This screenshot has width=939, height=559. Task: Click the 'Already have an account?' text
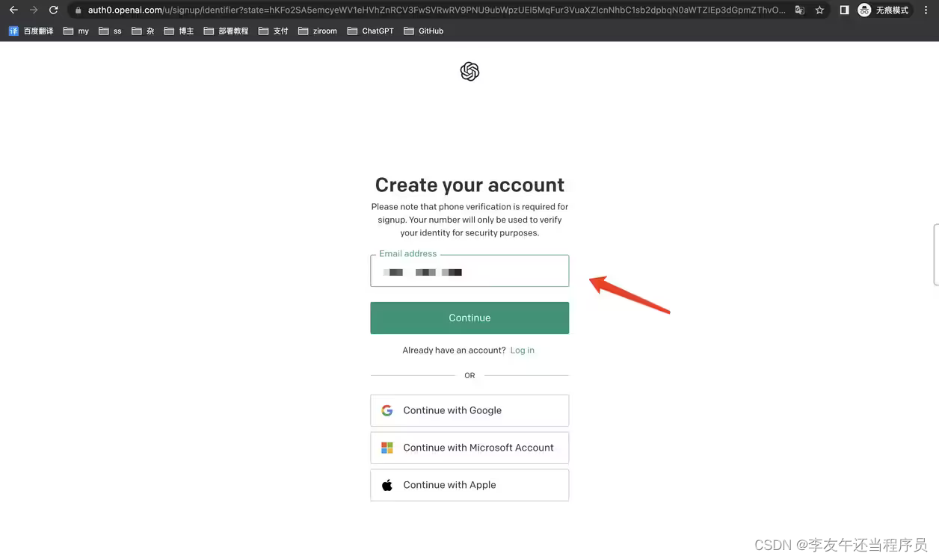pyautogui.click(x=454, y=350)
